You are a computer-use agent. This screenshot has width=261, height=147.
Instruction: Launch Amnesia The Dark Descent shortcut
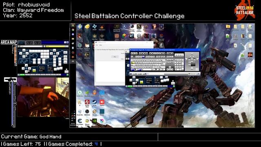(117, 27)
